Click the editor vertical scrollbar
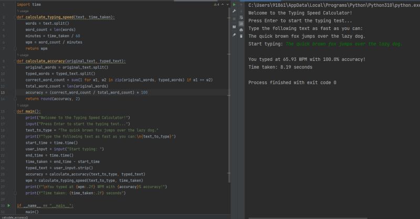The width and height of the screenshot is (420, 219). (x=229, y=95)
